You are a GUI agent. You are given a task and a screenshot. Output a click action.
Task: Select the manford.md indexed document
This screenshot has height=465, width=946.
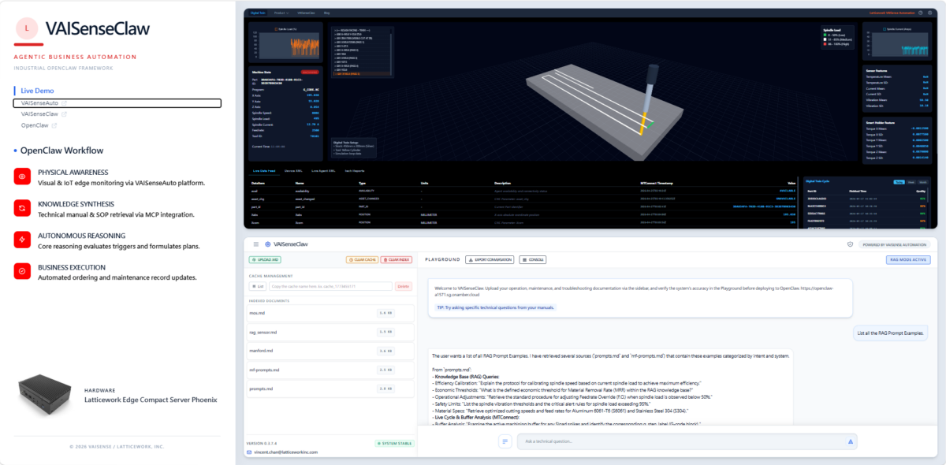click(x=330, y=351)
